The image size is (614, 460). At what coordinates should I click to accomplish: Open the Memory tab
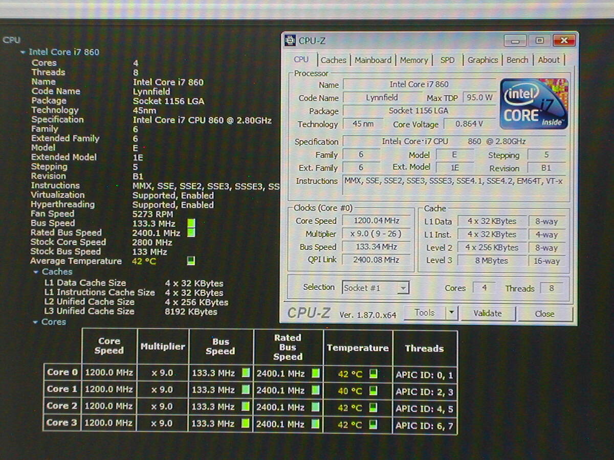[414, 60]
